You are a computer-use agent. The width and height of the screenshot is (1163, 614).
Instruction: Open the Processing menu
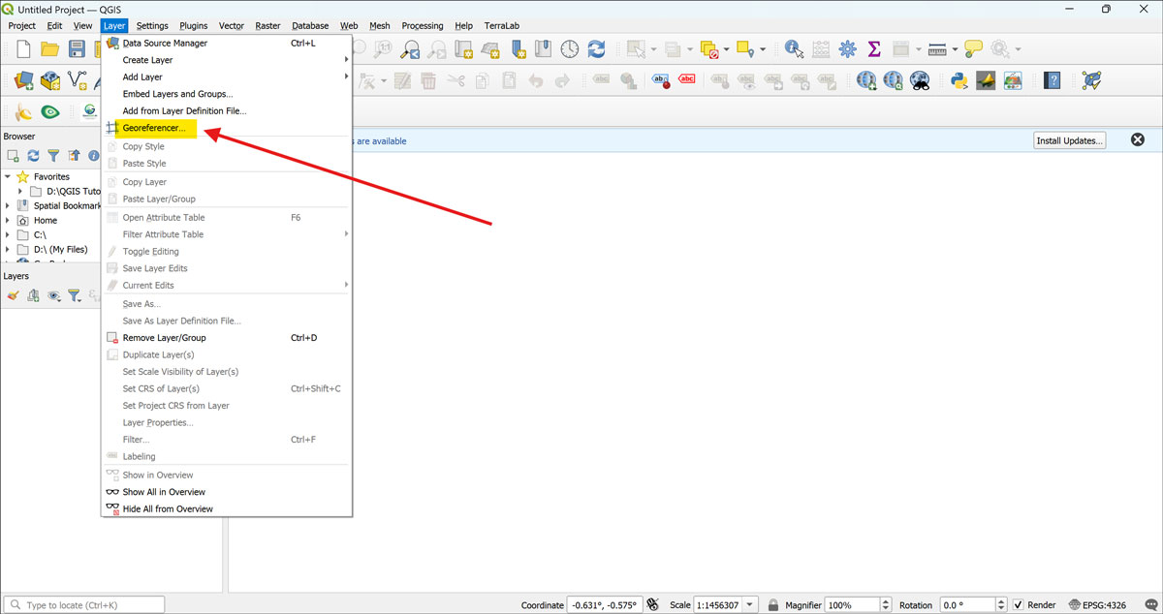pos(423,26)
